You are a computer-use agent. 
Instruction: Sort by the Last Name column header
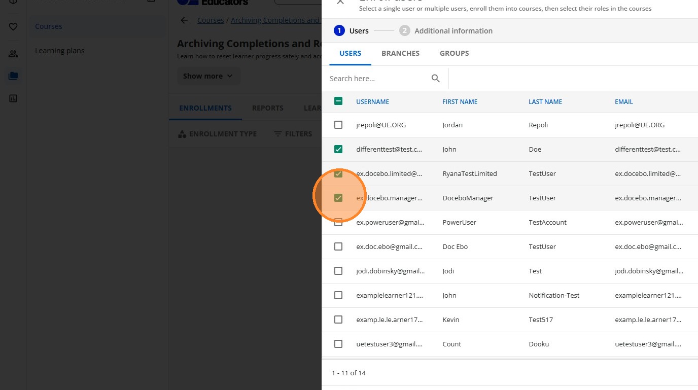pos(545,101)
